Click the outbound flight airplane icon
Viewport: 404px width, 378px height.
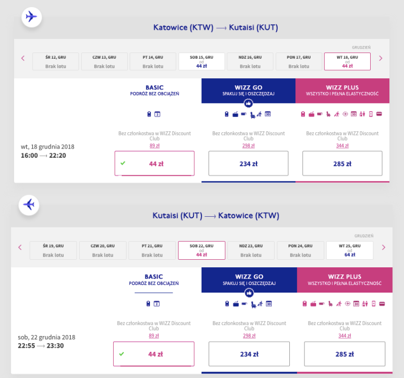tap(31, 17)
